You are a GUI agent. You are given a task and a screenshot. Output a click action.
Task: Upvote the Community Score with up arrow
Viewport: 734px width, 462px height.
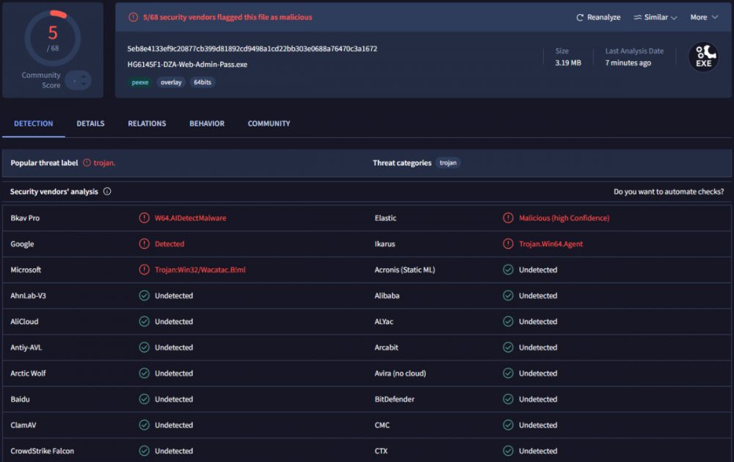(x=85, y=76)
